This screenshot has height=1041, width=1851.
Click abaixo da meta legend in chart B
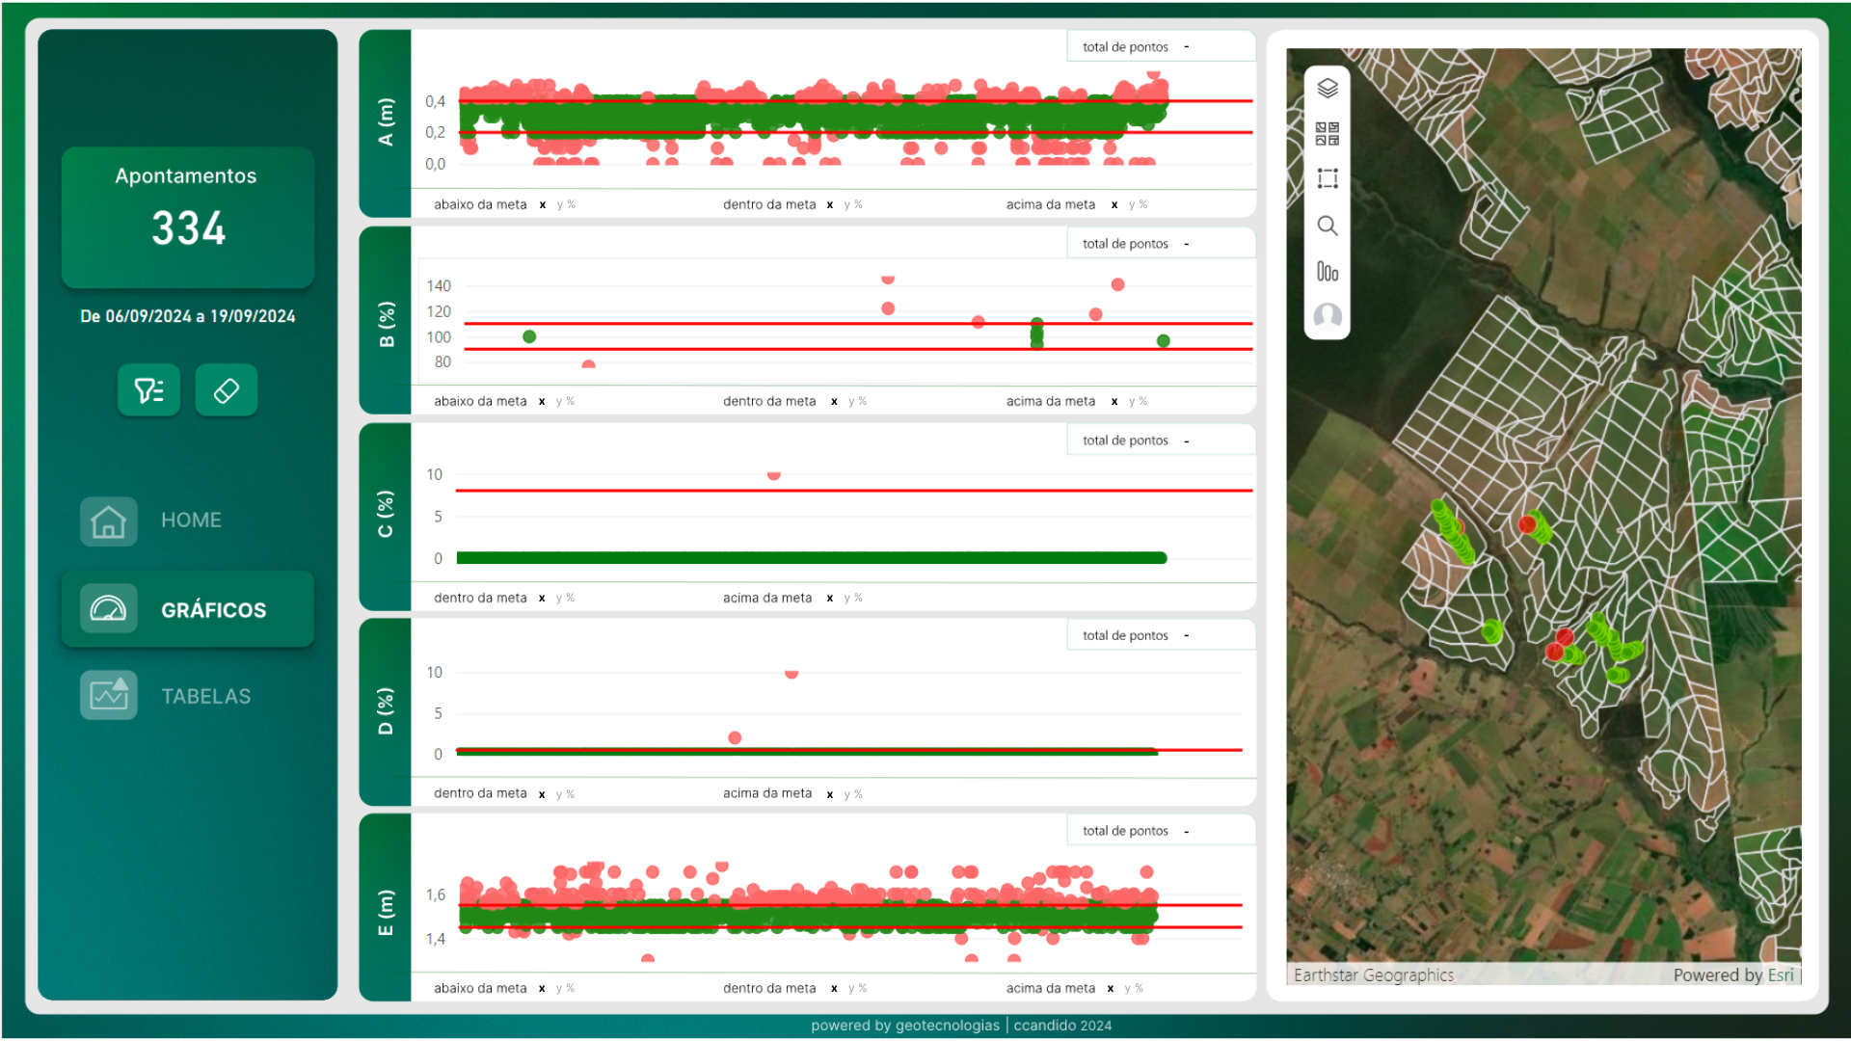click(480, 401)
